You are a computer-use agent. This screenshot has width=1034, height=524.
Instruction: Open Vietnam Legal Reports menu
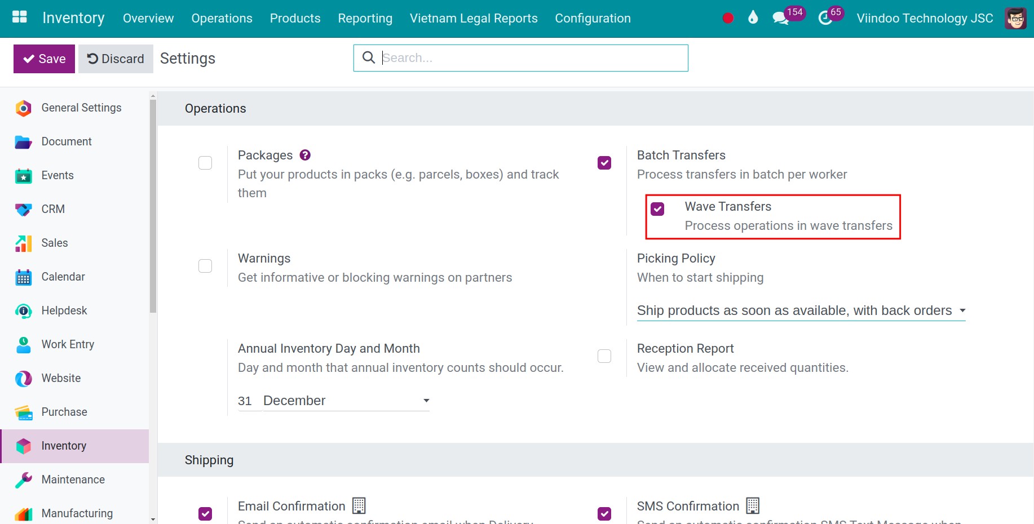point(474,18)
